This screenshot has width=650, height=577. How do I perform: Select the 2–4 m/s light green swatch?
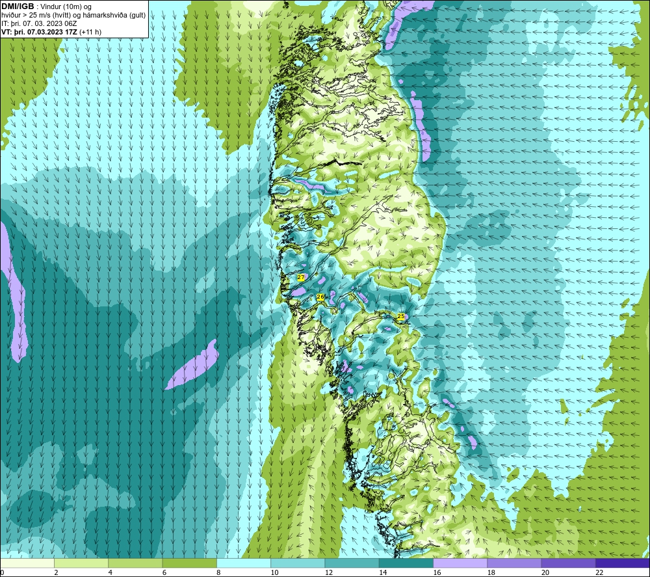(x=81, y=563)
